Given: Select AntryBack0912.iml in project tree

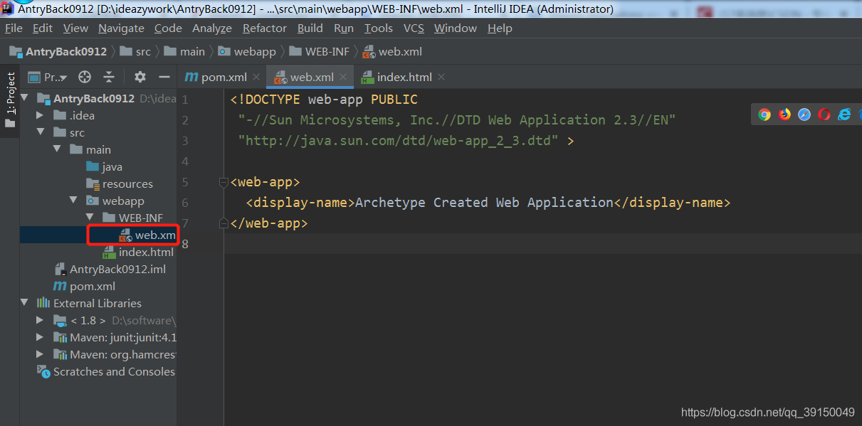Looking at the screenshot, I should point(110,269).
